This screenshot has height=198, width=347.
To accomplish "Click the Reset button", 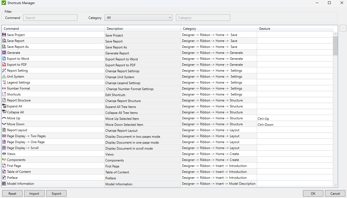I will click(x=12, y=193).
